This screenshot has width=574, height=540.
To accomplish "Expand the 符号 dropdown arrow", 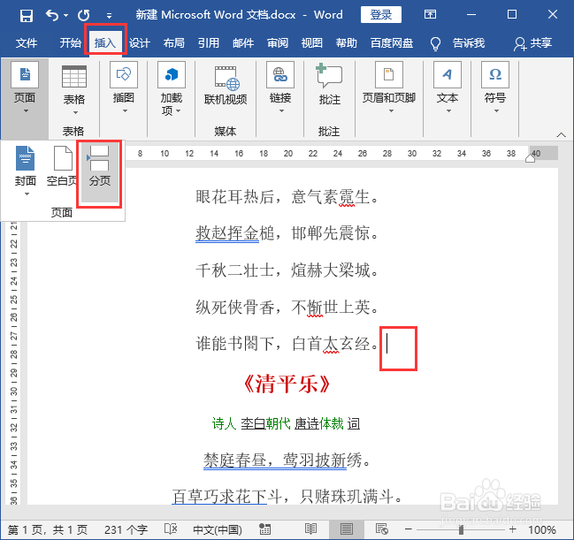I will (x=496, y=110).
